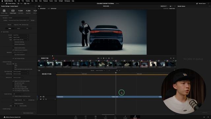Open the Workspace menu

67,1
